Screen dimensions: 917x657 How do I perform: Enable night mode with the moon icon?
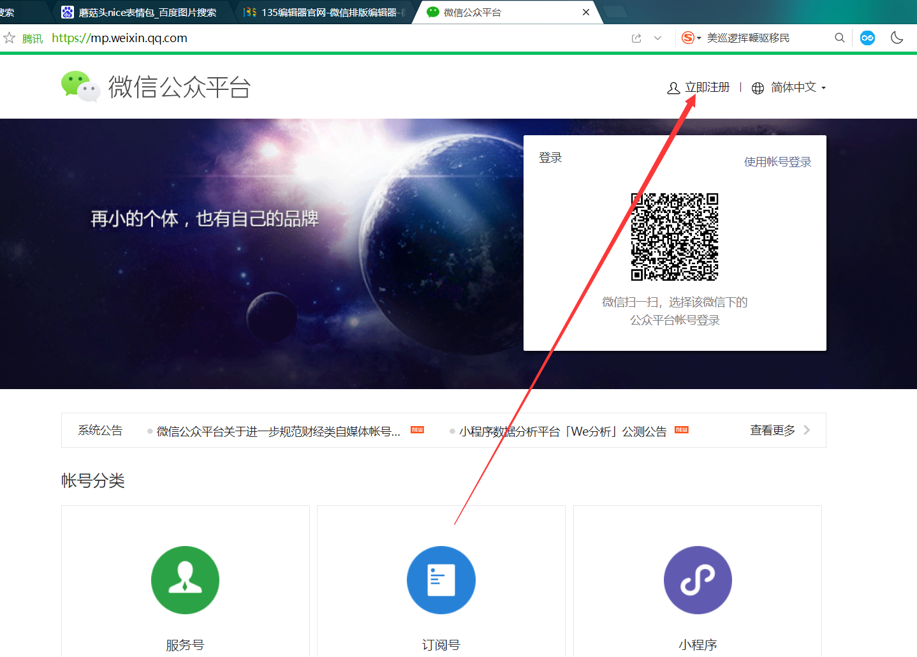[x=897, y=38]
